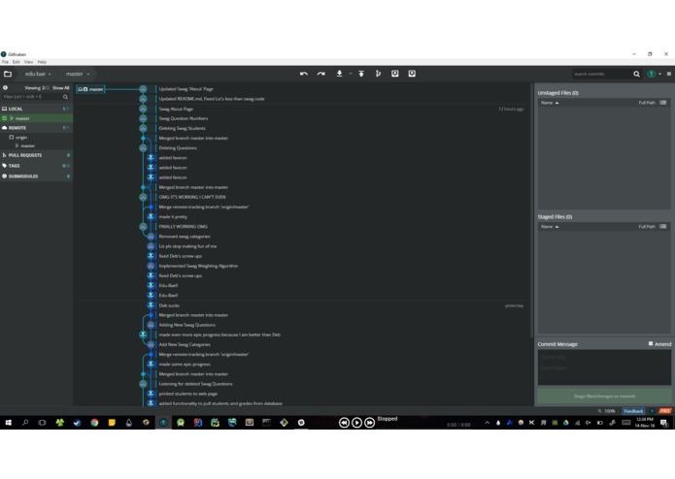Click the player Play button
The height and width of the screenshot is (479, 675).
pos(356,423)
